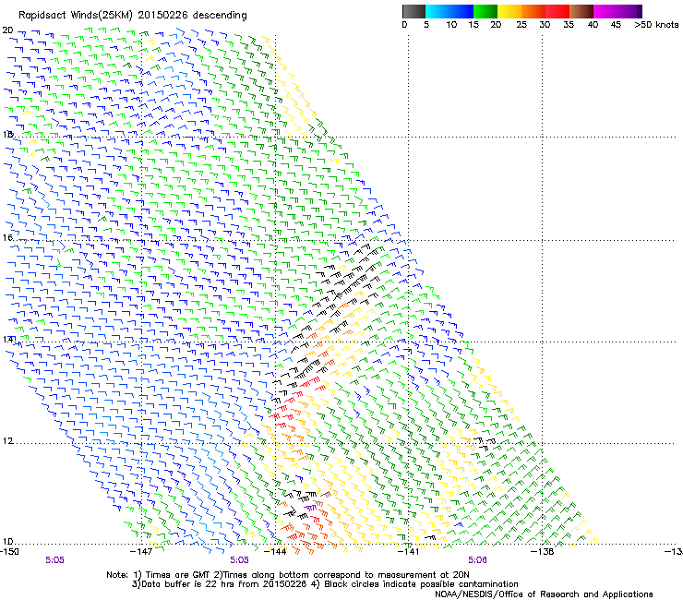Image resolution: width=683 pixels, height=600 pixels.
Task: Click the yellow 20–25 knots color bar segment
Action: pos(509,11)
